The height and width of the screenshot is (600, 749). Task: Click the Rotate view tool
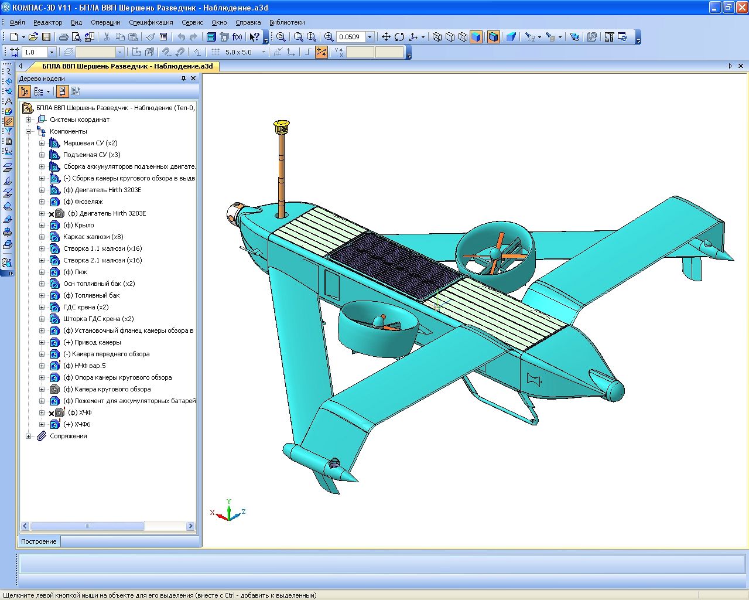[x=399, y=37]
